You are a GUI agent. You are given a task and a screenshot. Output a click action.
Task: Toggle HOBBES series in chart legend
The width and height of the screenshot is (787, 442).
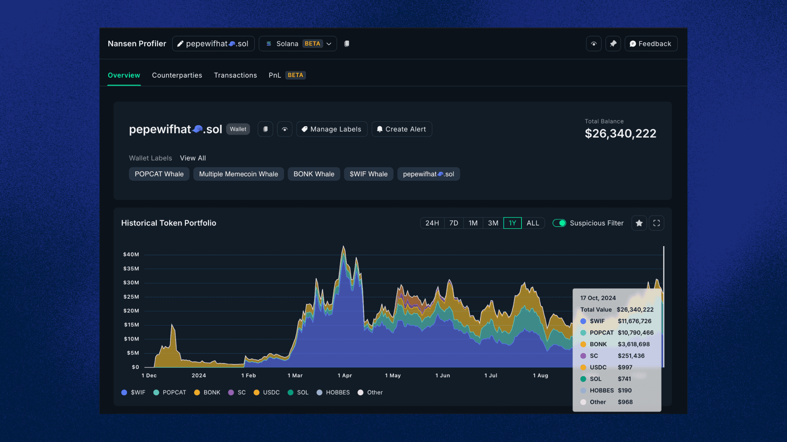(333, 392)
